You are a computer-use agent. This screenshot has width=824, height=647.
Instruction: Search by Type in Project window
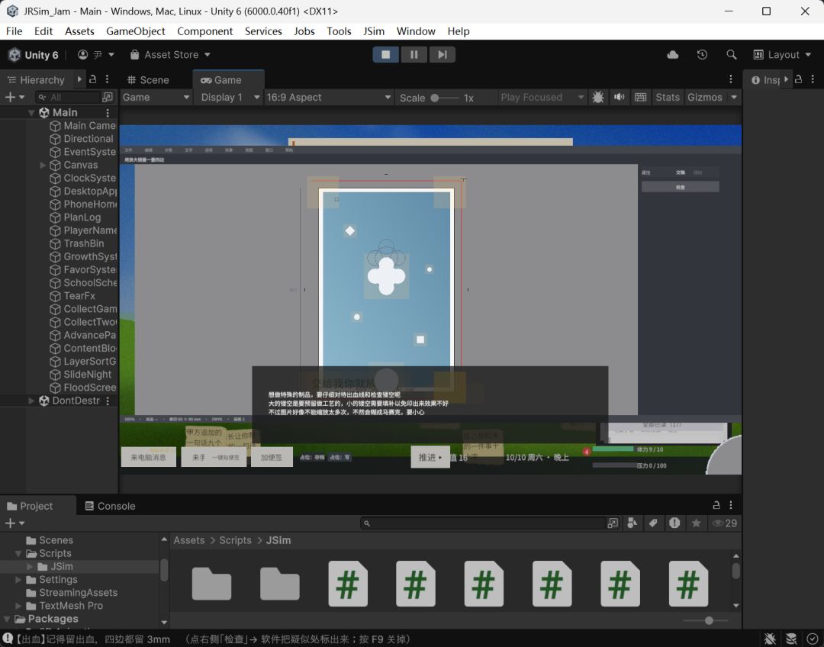(x=632, y=523)
